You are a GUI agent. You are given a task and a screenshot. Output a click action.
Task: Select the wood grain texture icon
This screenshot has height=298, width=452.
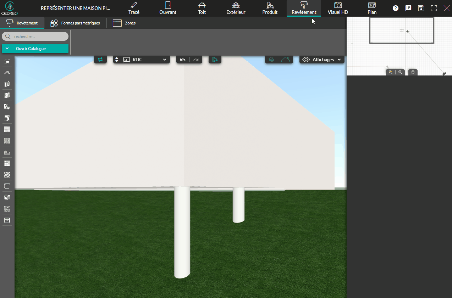[7, 141]
